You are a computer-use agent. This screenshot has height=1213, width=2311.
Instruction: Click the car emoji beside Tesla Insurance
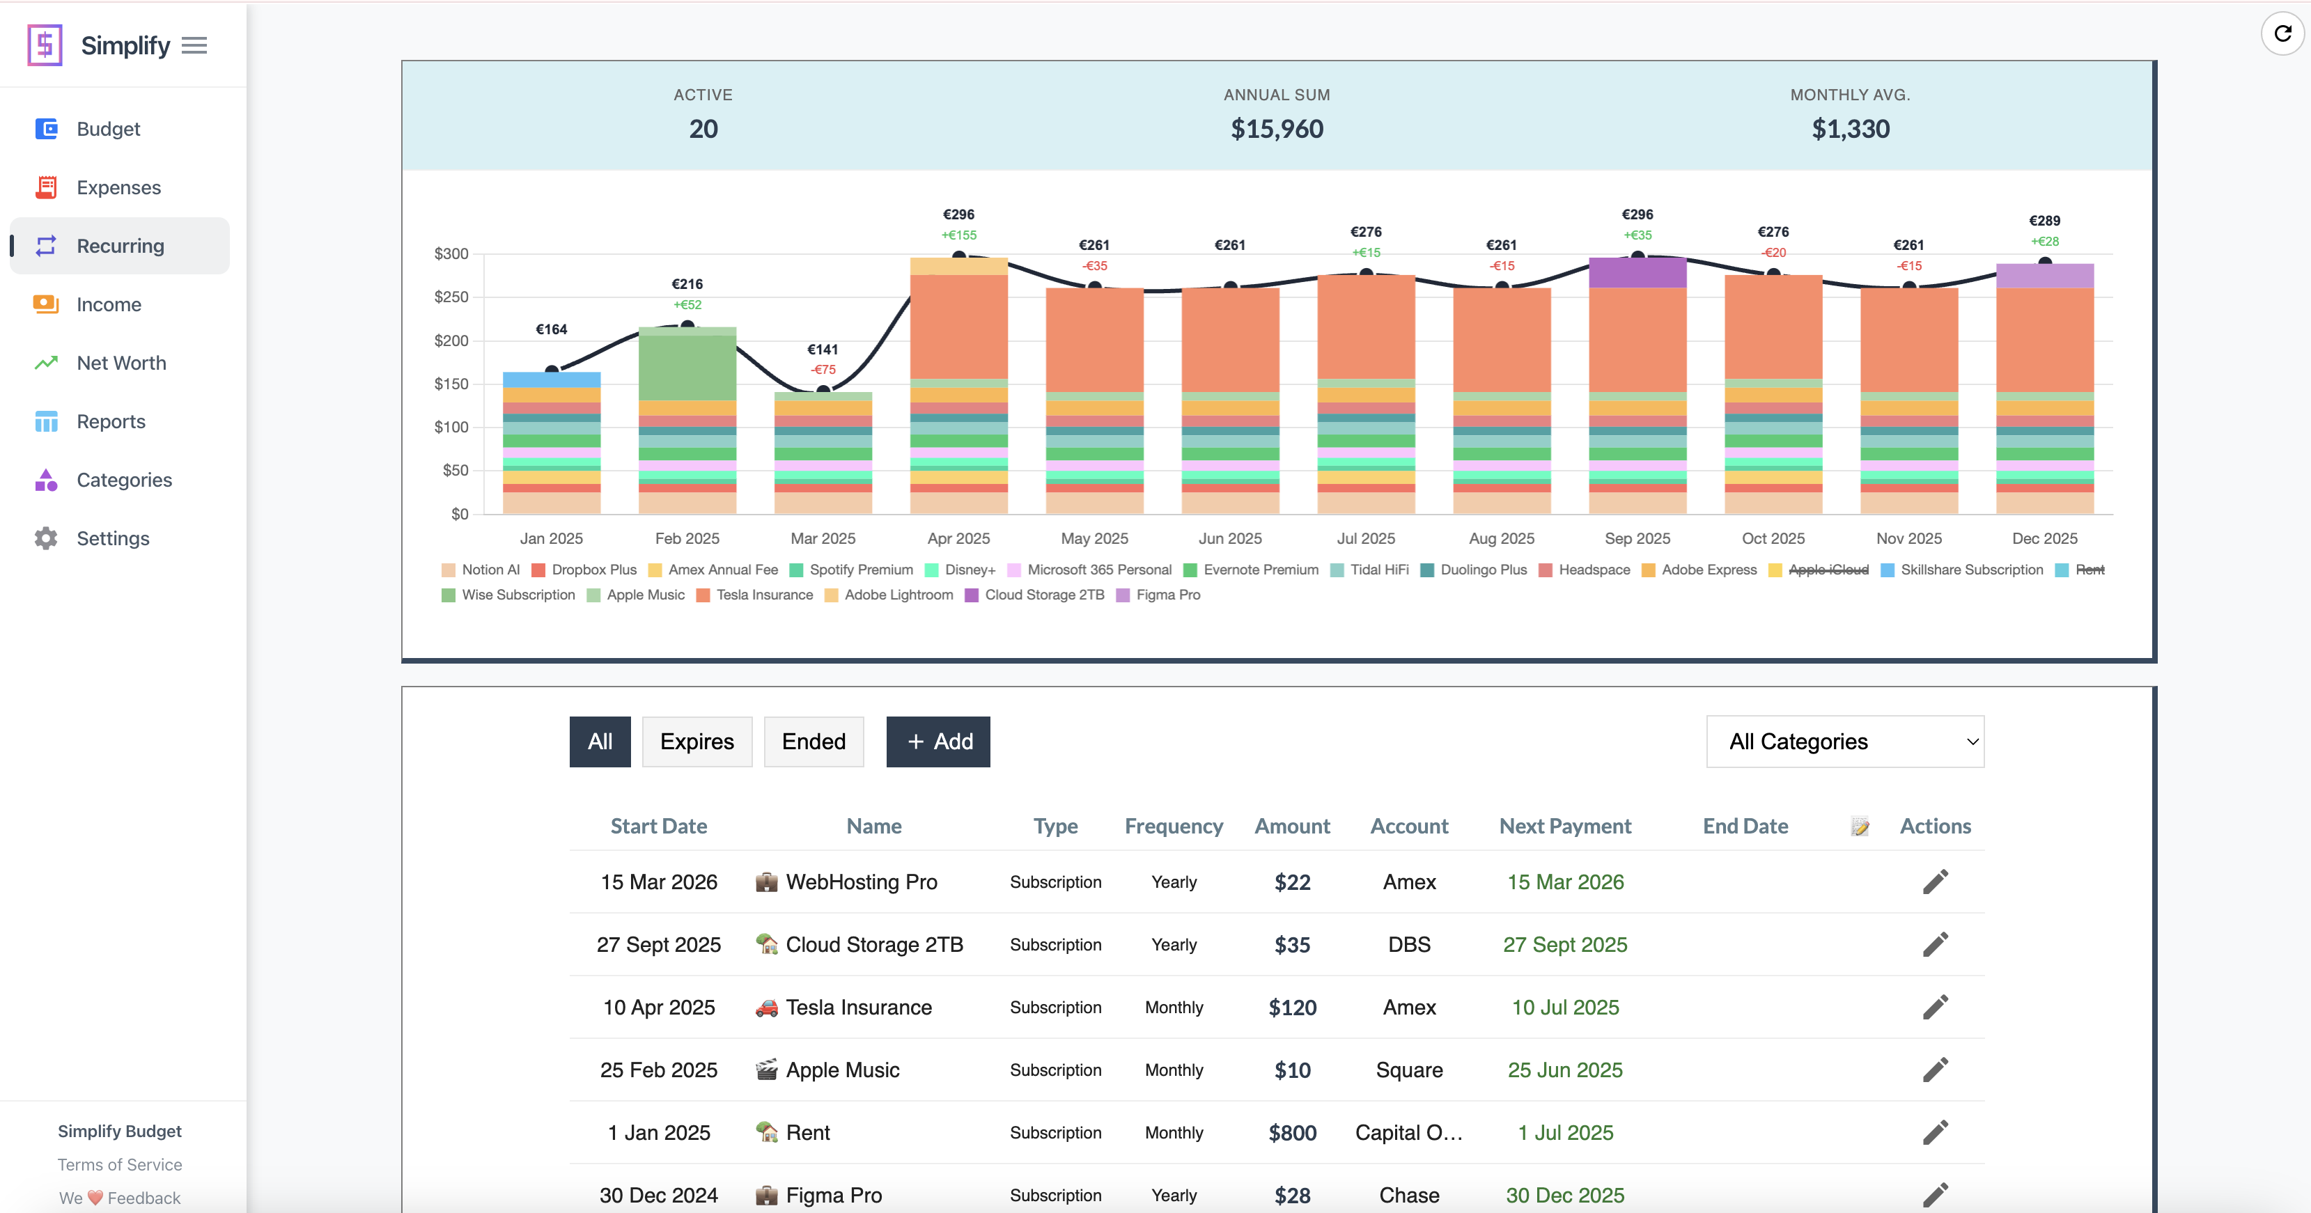(766, 1008)
